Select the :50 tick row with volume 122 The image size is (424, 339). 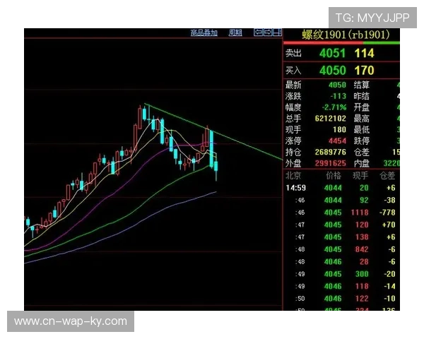[x=341, y=299]
